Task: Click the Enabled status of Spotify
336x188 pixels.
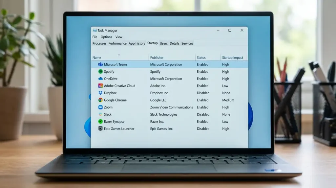Action: [202, 71]
